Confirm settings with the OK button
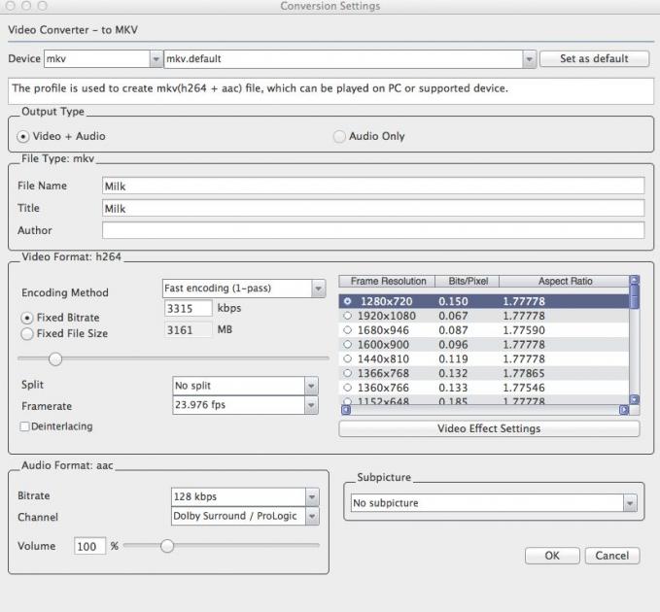Screen dimensions: 660x612 (551, 556)
